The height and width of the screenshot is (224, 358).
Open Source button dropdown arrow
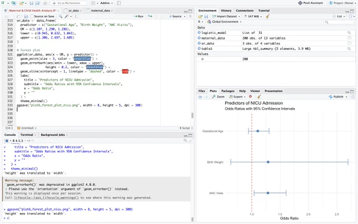click(185, 16)
